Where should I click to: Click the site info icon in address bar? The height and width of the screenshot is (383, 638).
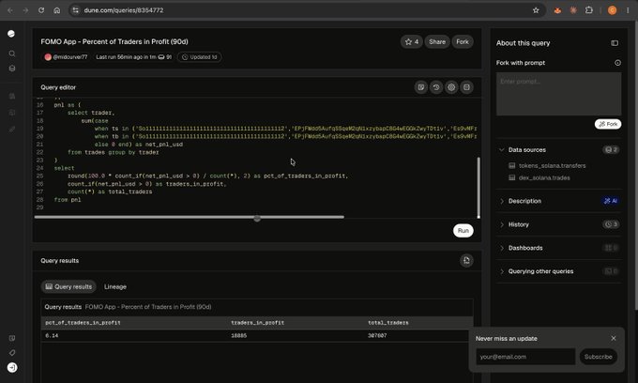75,10
